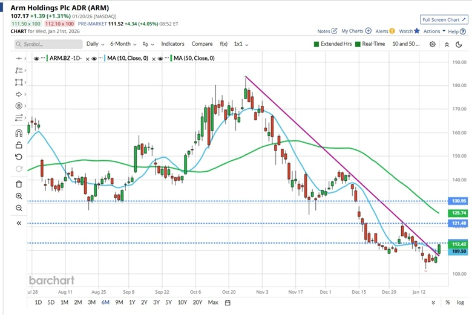The image size is (472, 315).
Task: Select the 1D time range
Action: 38,302
